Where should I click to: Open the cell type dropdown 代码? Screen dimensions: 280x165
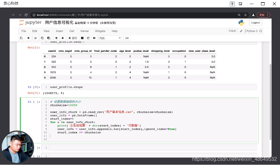click(x=110, y=38)
